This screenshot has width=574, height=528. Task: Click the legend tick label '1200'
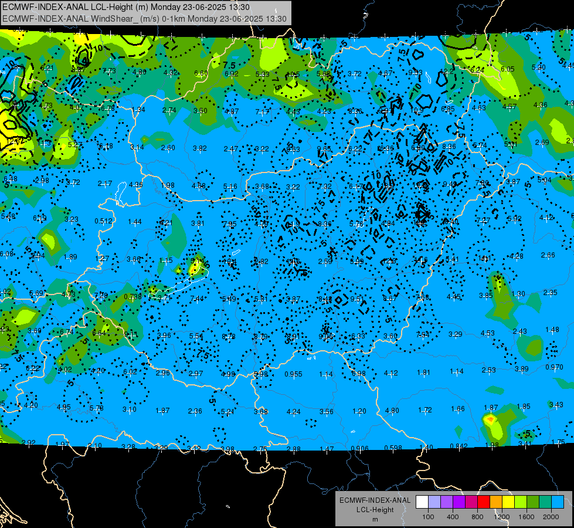[502, 517]
